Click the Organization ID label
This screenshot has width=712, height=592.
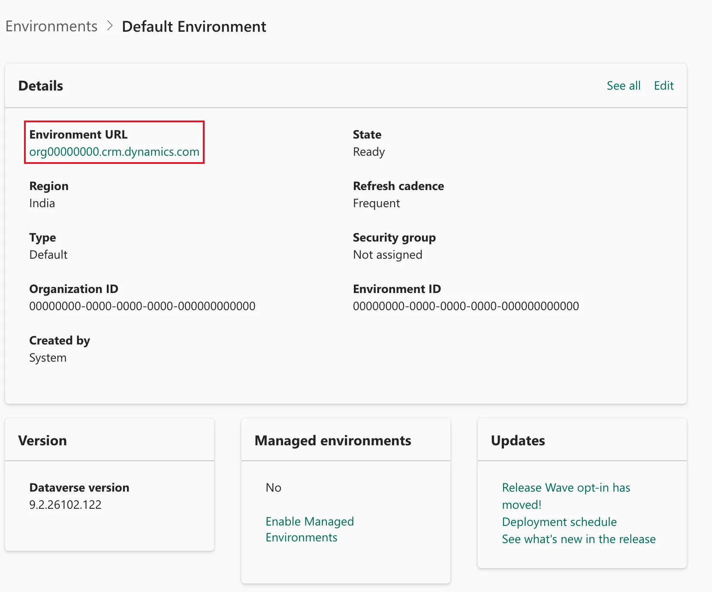pyautogui.click(x=74, y=289)
